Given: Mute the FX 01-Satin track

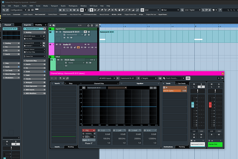Looking at the screenshot, I should click(x=58, y=60).
